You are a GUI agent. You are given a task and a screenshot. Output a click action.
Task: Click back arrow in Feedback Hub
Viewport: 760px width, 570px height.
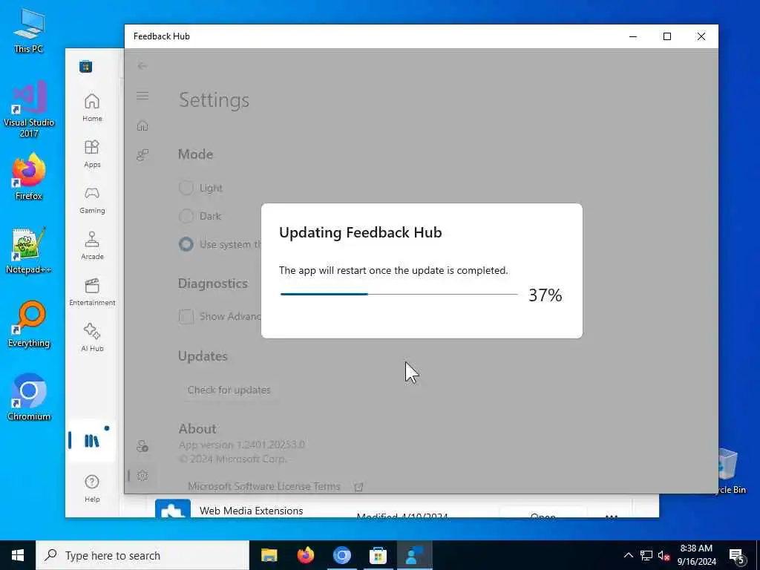point(142,66)
